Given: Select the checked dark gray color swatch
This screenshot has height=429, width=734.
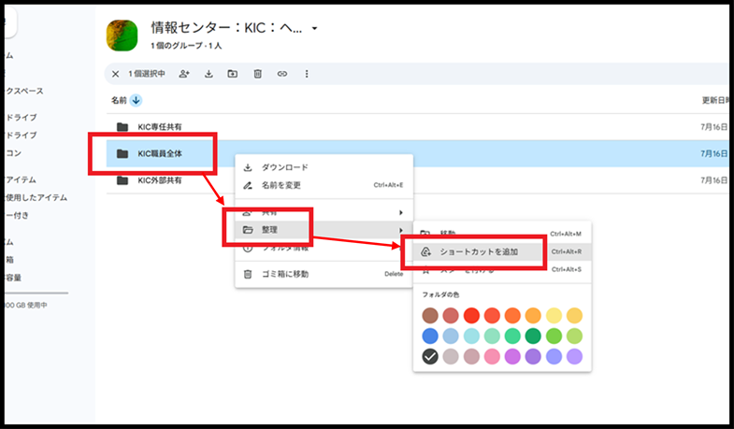Looking at the screenshot, I should pos(429,356).
